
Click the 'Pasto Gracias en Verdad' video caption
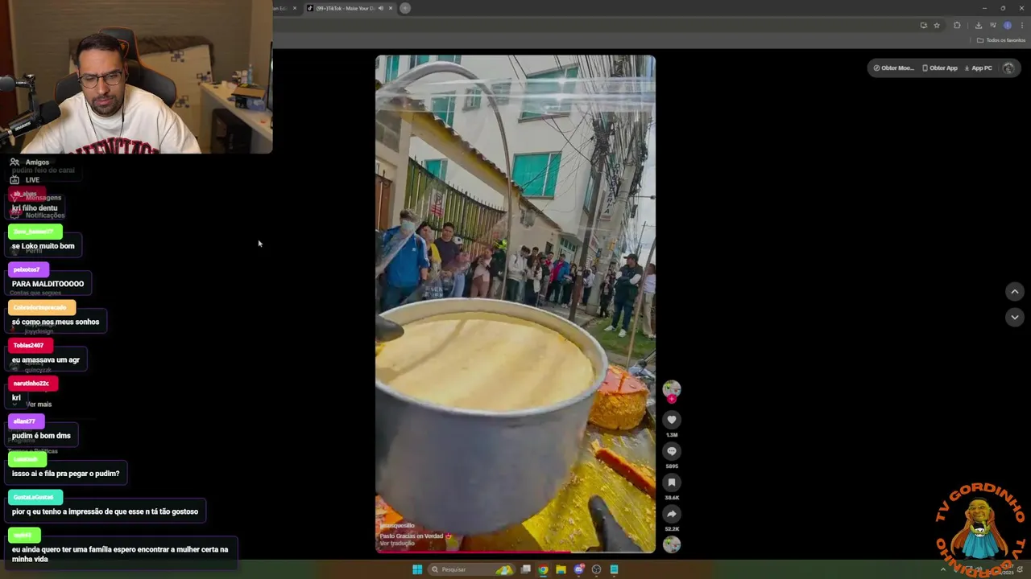pos(416,536)
